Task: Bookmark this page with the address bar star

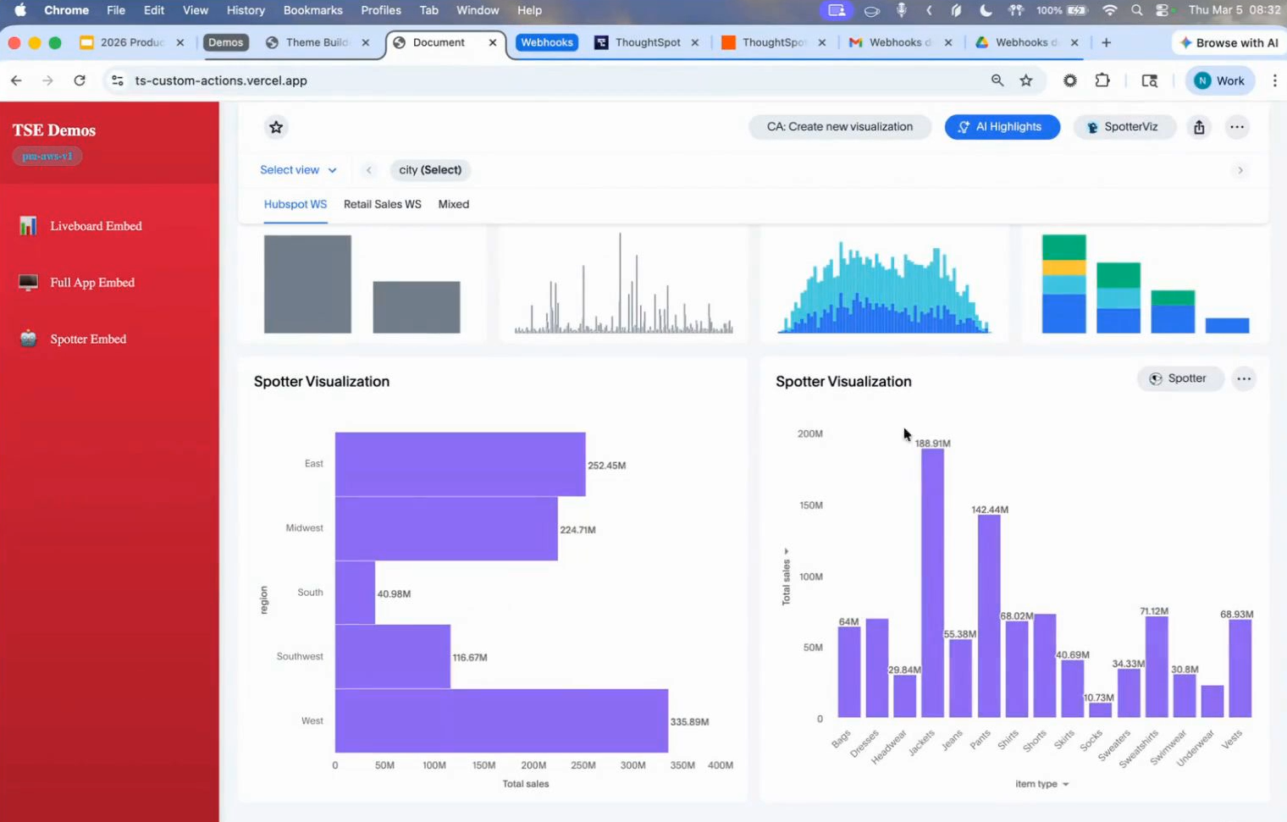Action: [1026, 80]
